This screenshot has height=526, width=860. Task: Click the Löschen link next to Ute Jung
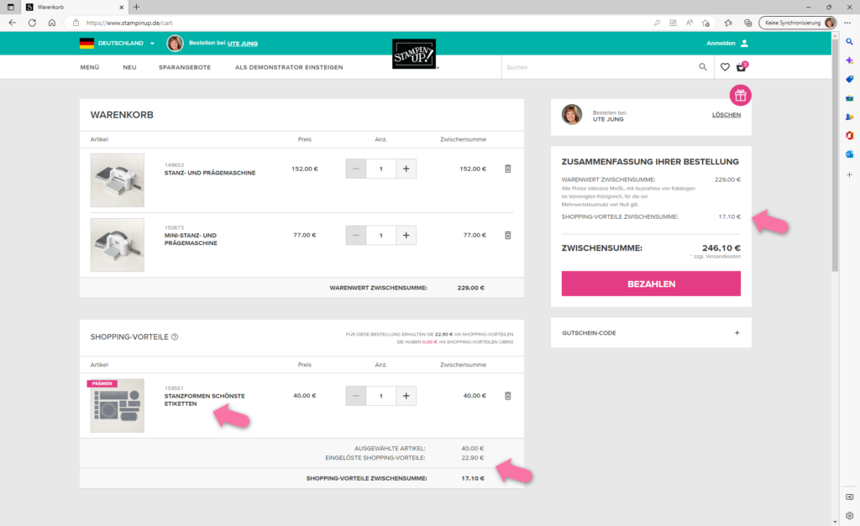[726, 115]
